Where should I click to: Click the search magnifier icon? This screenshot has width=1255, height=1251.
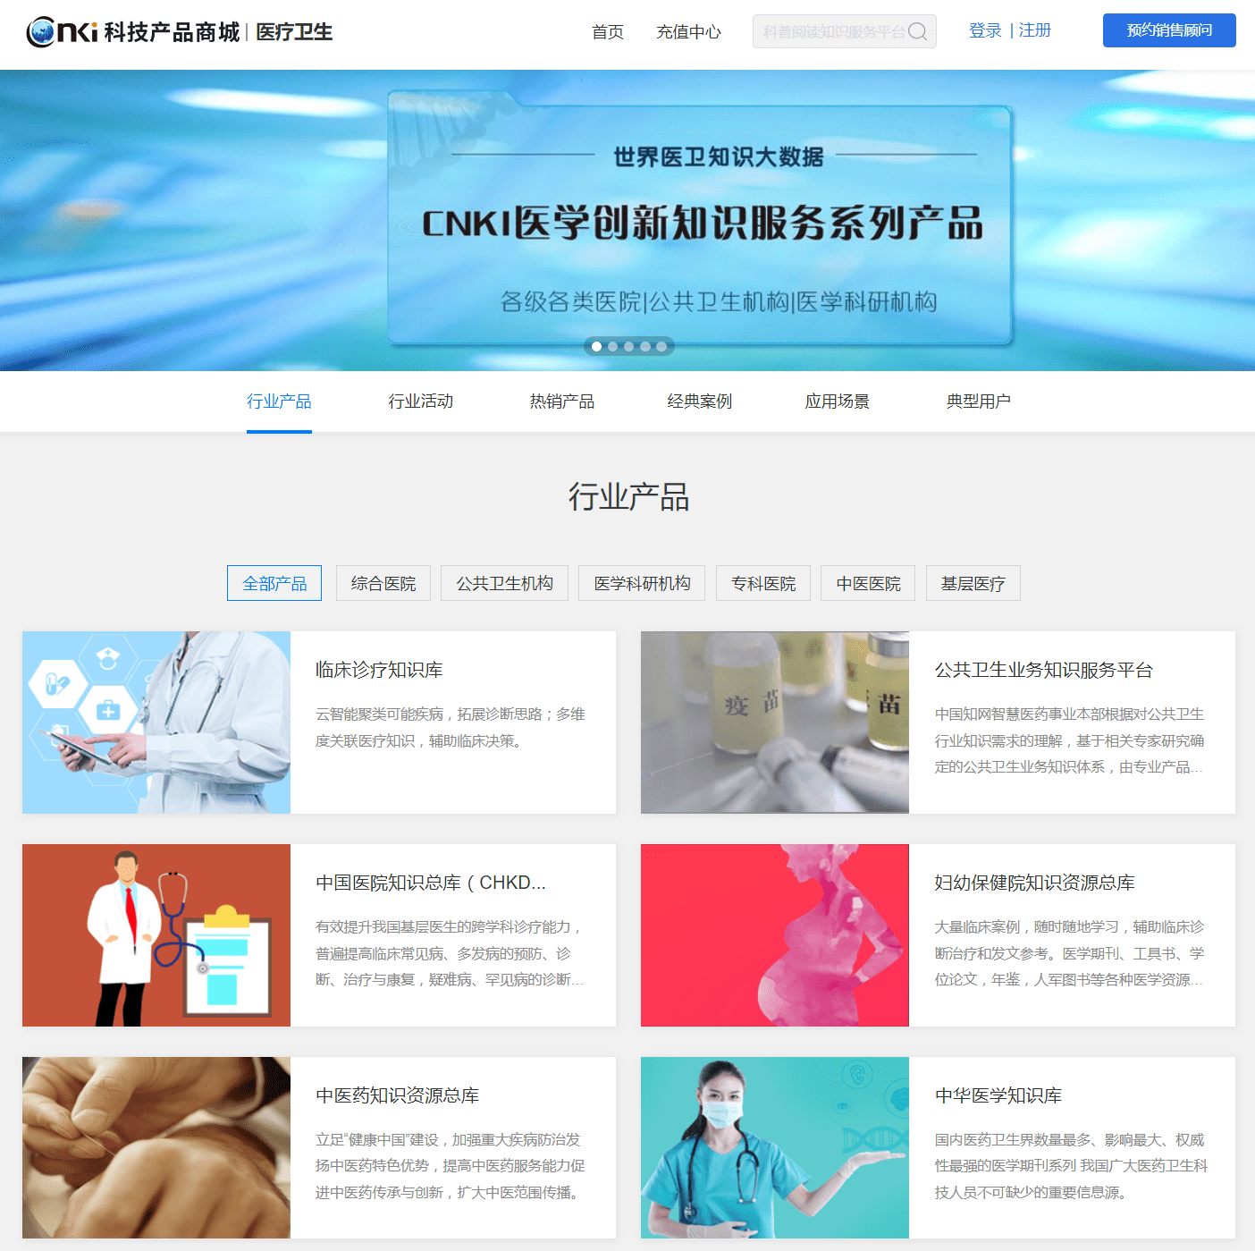click(x=917, y=31)
